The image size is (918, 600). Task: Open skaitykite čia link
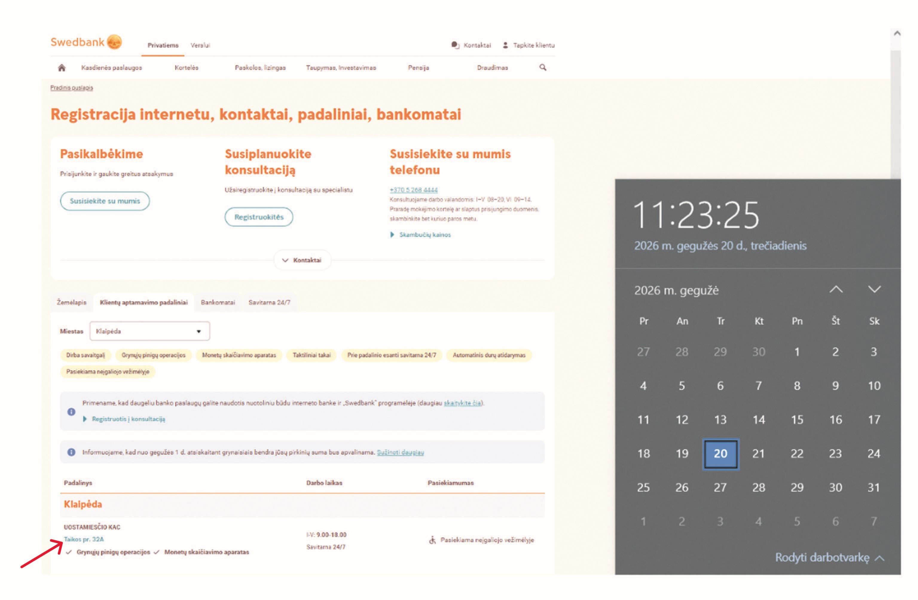pos(462,403)
